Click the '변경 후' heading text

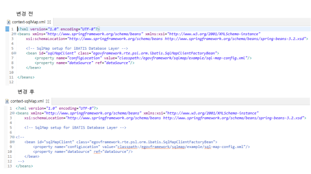tap(26, 92)
